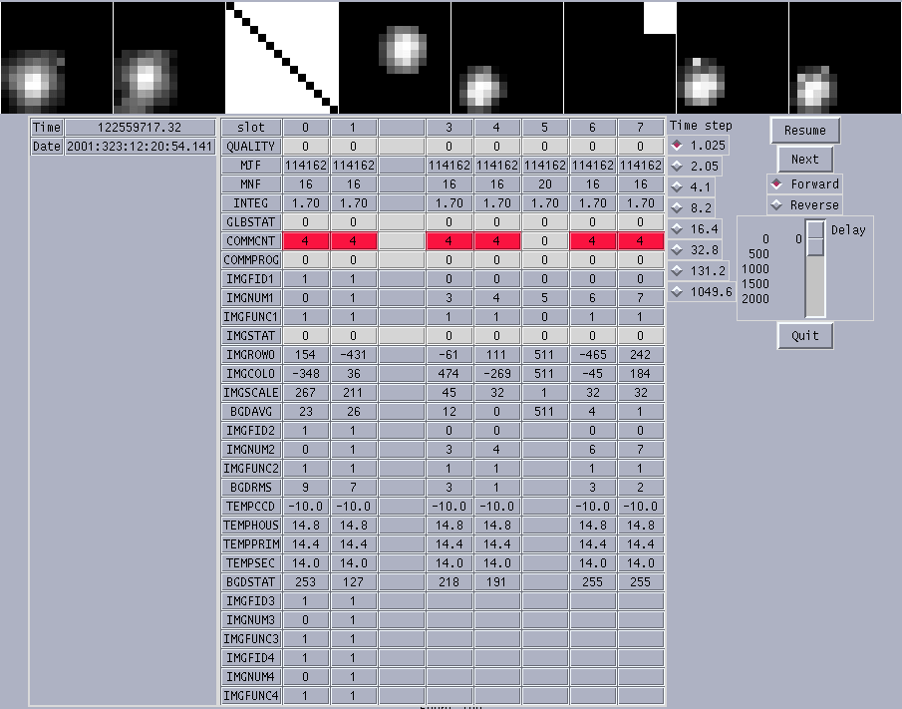Click the diagonal-striped slot 2 thumbnail
The height and width of the screenshot is (709, 902).
[x=282, y=58]
